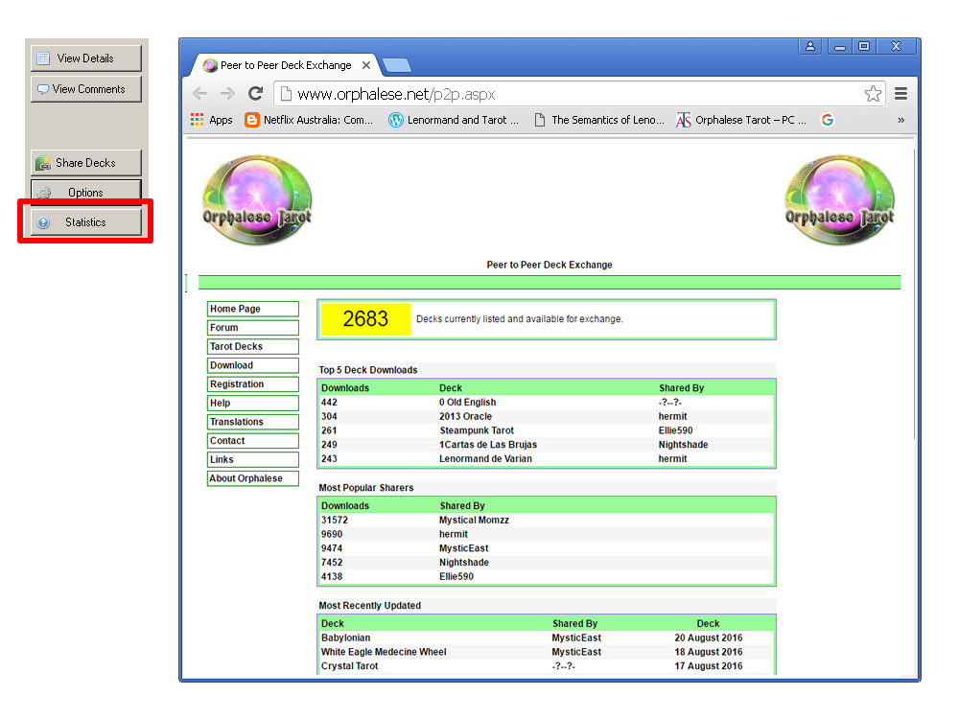Click the right Orphalese Tarot logo
This screenshot has height=719, width=959.
840,200
